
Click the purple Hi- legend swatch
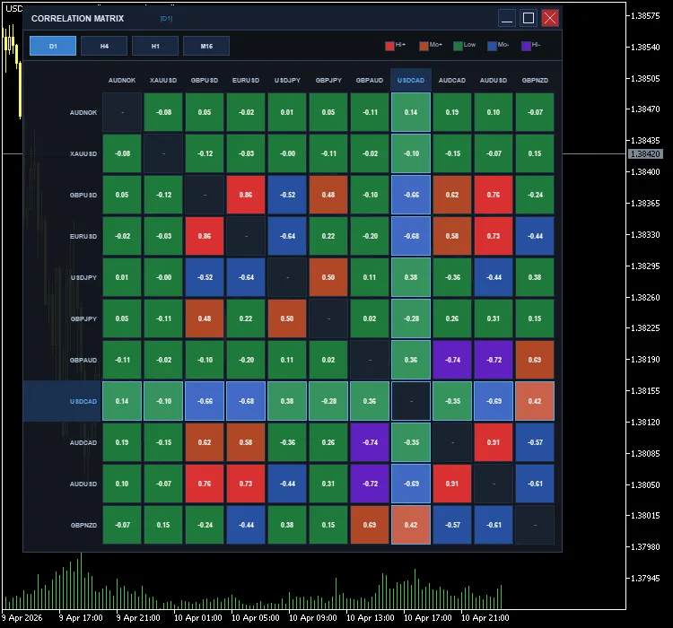coord(526,46)
